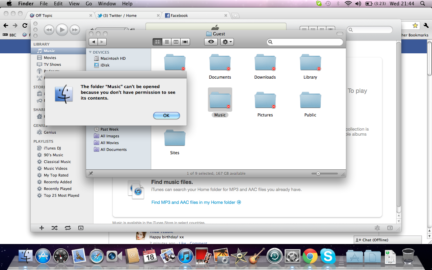Viewport: 432px width, 270px height.
Task: Switch to the Off Topic browser tab
Action: 60,16
